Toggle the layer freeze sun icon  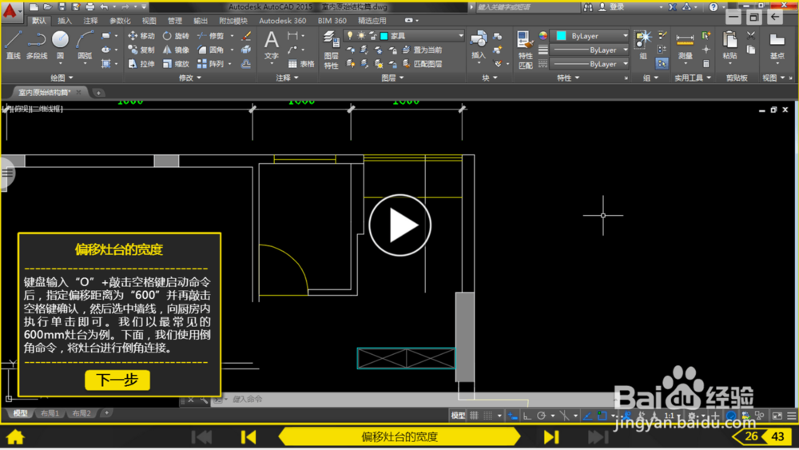point(361,36)
